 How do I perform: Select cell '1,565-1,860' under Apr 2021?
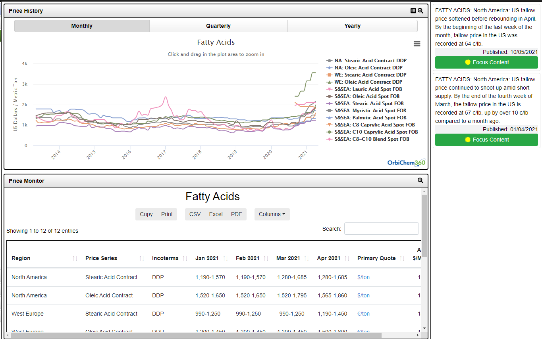(332, 295)
